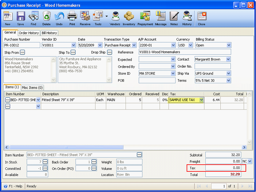This screenshot has height=192, width=256.
Task: Click the horizontal scrollbar of items grid
Action: [x=66, y=147]
